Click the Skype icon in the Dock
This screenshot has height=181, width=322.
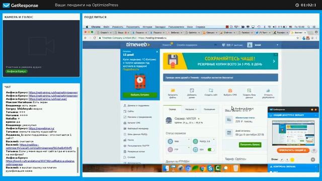210,168
